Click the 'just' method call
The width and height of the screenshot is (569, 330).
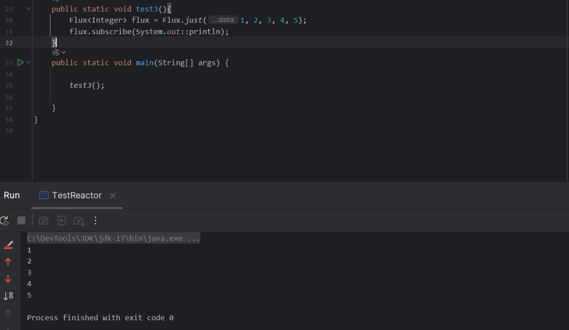point(194,20)
